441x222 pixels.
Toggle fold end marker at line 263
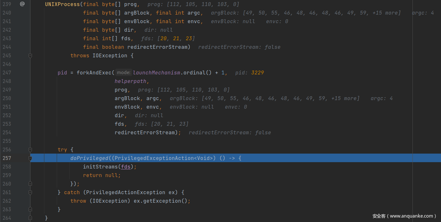coord(30,209)
